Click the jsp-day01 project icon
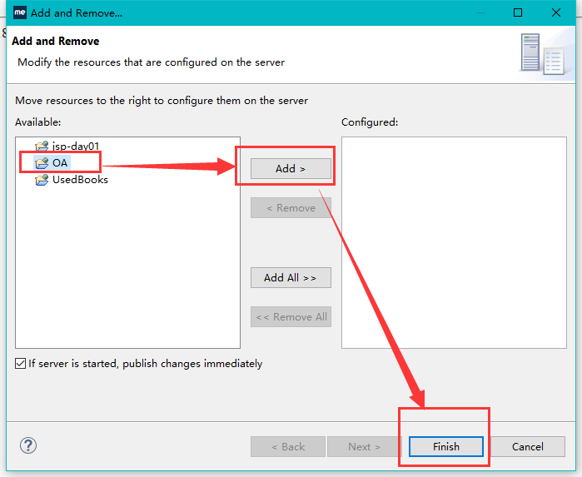Viewport: 582px width, 477px height. pos(42,146)
